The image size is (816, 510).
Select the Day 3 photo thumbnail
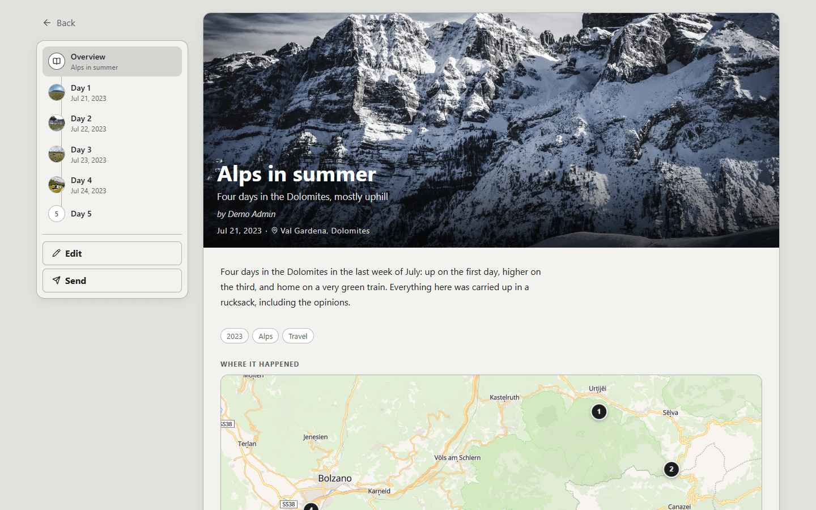pos(57,154)
